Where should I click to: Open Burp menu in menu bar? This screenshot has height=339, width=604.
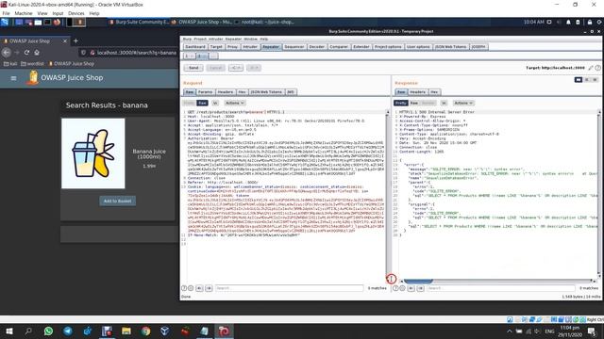(x=187, y=39)
